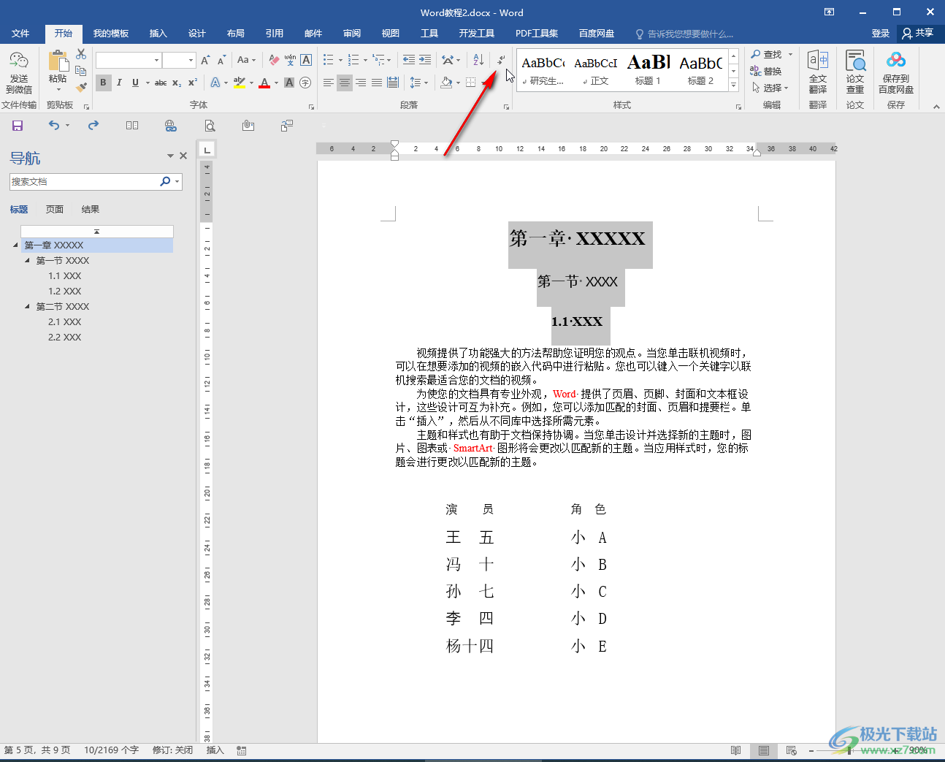The image size is (945, 762).
Task: Apply the 正文 style
Action: tap(596, 70)
